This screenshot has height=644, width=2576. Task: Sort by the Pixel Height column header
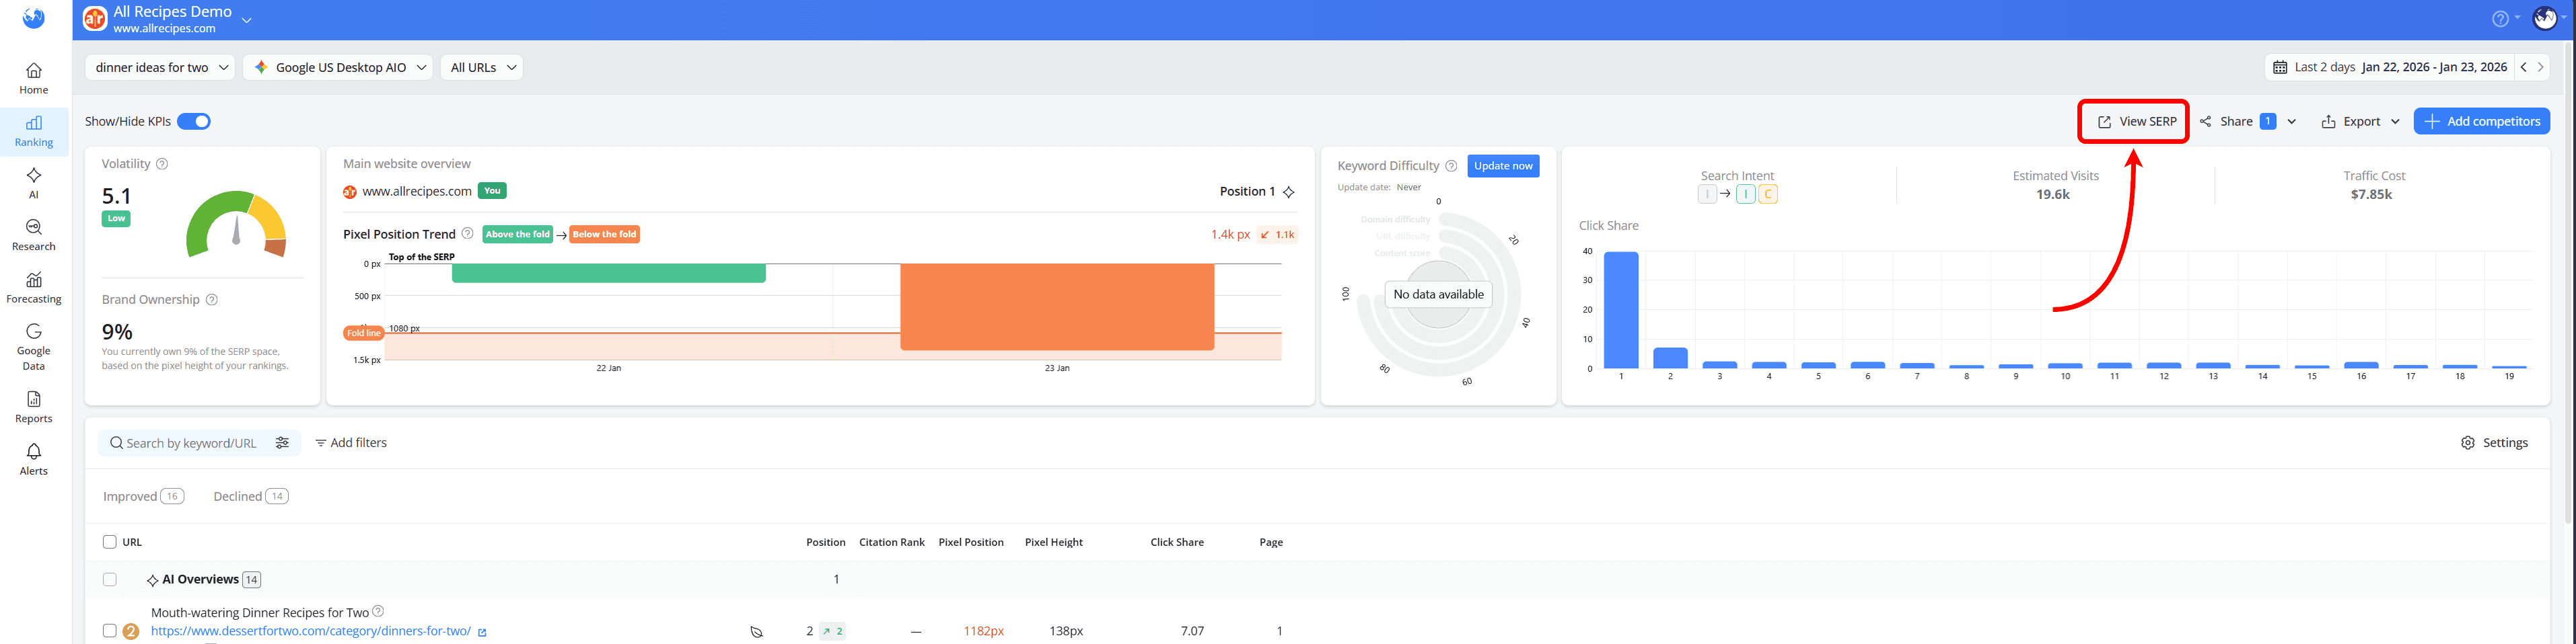click(x=1054, y=542)
